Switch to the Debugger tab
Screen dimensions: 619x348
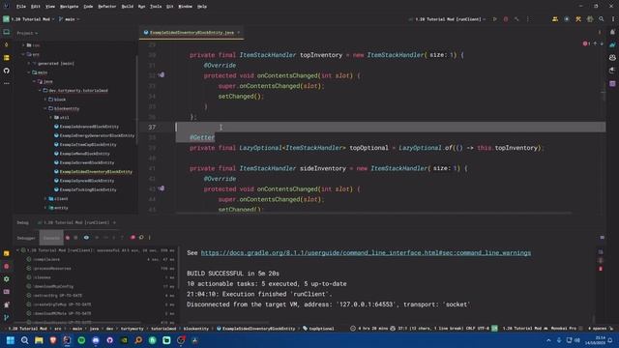click(26, 238)
